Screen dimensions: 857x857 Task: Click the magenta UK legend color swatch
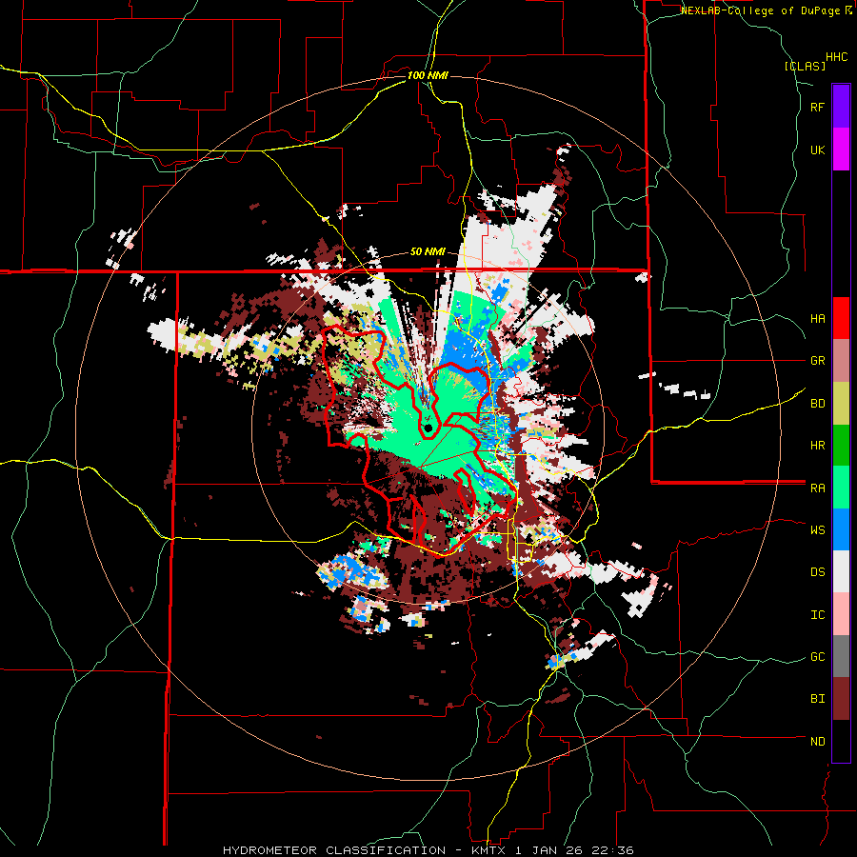(841, 149)
